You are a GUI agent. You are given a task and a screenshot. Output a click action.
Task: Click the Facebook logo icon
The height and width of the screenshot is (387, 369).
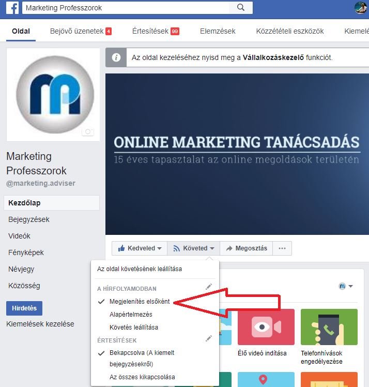click(12, 8)
